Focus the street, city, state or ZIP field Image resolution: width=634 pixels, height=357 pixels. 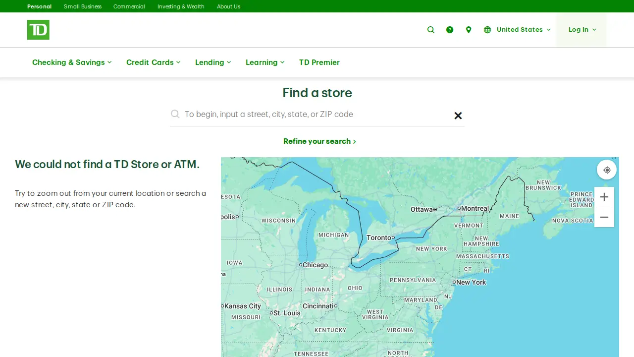[x=317, y=115]
